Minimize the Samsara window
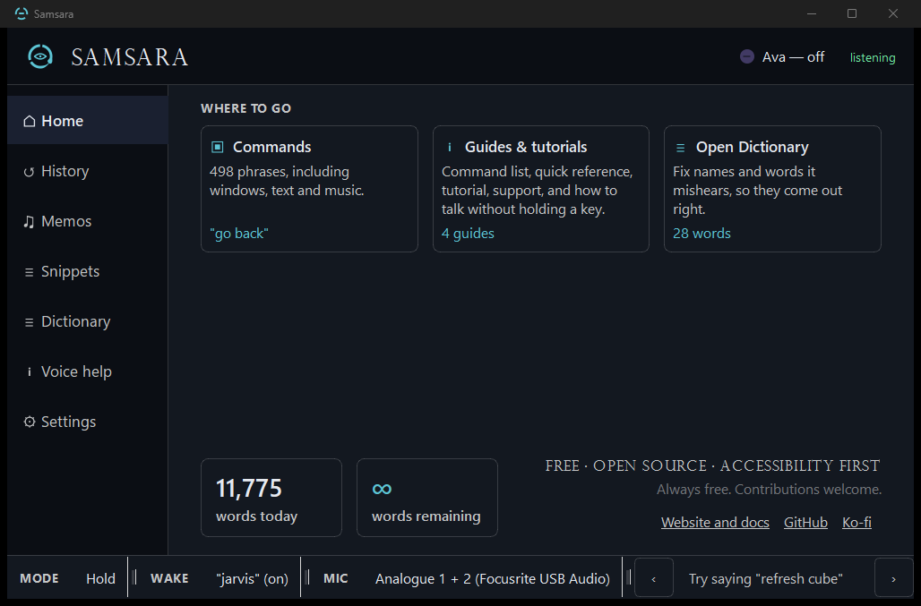Image resolution: width=921 pixels, height=606 pixels. tap(811, 13)
